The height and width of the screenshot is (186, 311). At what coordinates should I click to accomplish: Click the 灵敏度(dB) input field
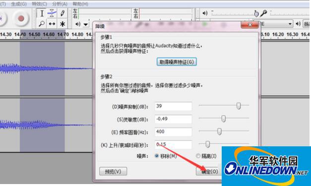coord(173,119)
